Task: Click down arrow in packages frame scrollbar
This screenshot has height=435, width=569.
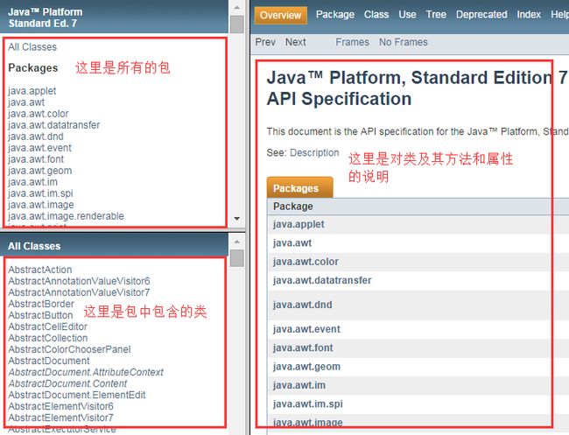Action: 237,219
